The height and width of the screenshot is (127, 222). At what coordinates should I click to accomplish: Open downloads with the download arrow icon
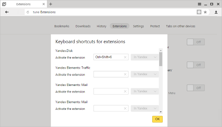point(216,12)
